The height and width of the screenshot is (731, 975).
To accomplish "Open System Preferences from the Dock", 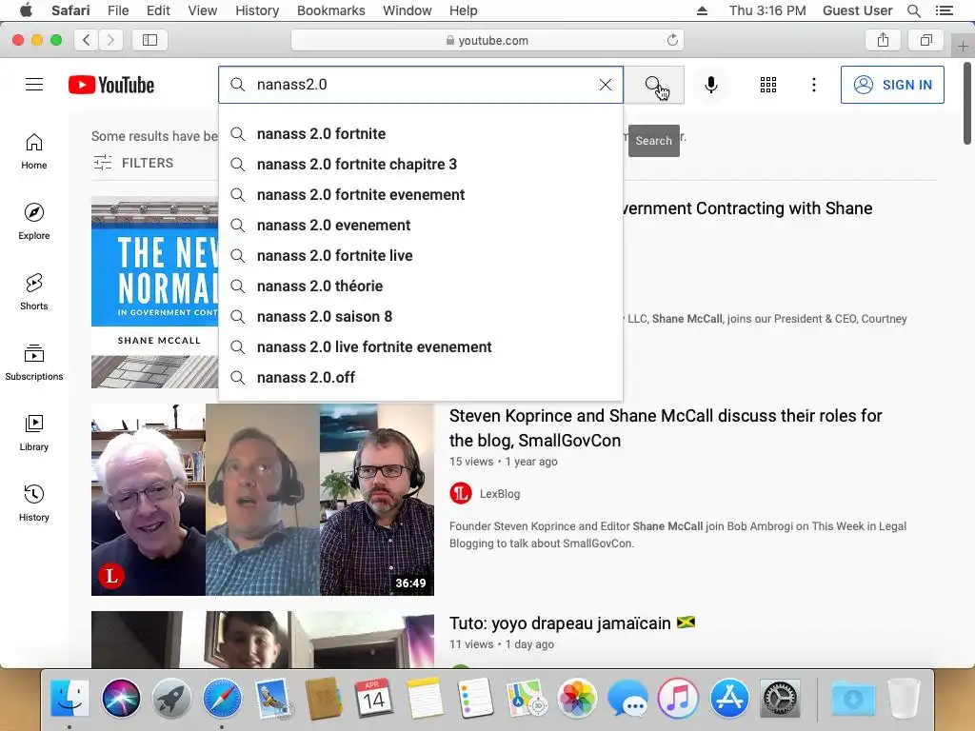I will (780, 698).
